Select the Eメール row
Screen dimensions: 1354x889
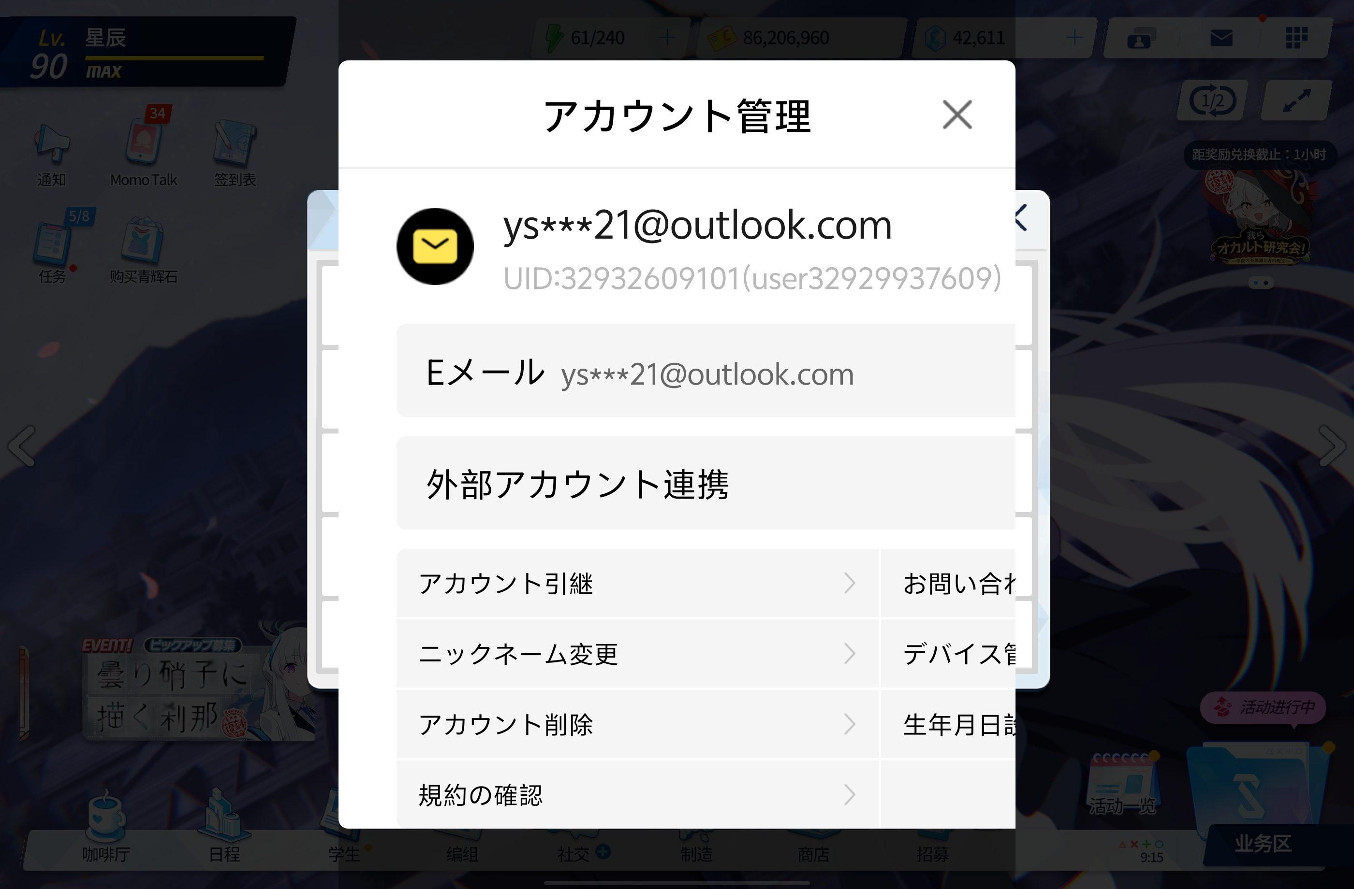(706, 371)
